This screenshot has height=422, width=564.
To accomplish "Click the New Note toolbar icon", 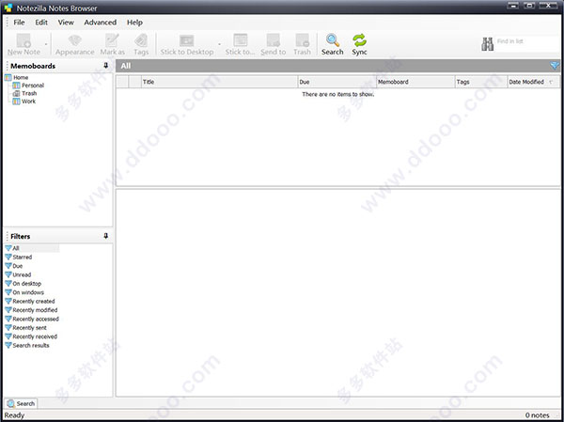I will (x=23, y=40).
